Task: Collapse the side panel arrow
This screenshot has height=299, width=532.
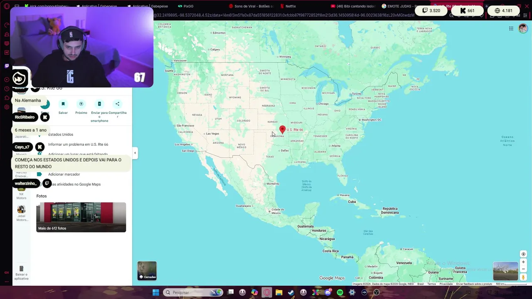Action: coord(135,153)
